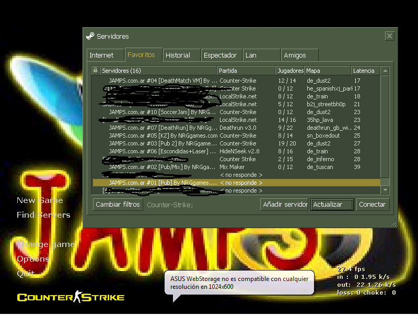Sort by Servidores (16) column header
The width and height of the screenshot is (418, 315).
click(158, 71)
